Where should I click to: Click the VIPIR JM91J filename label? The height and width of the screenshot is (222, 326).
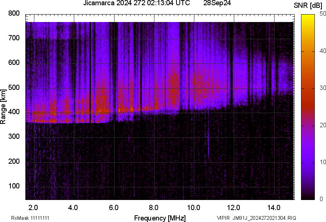[x=257, y=218]
